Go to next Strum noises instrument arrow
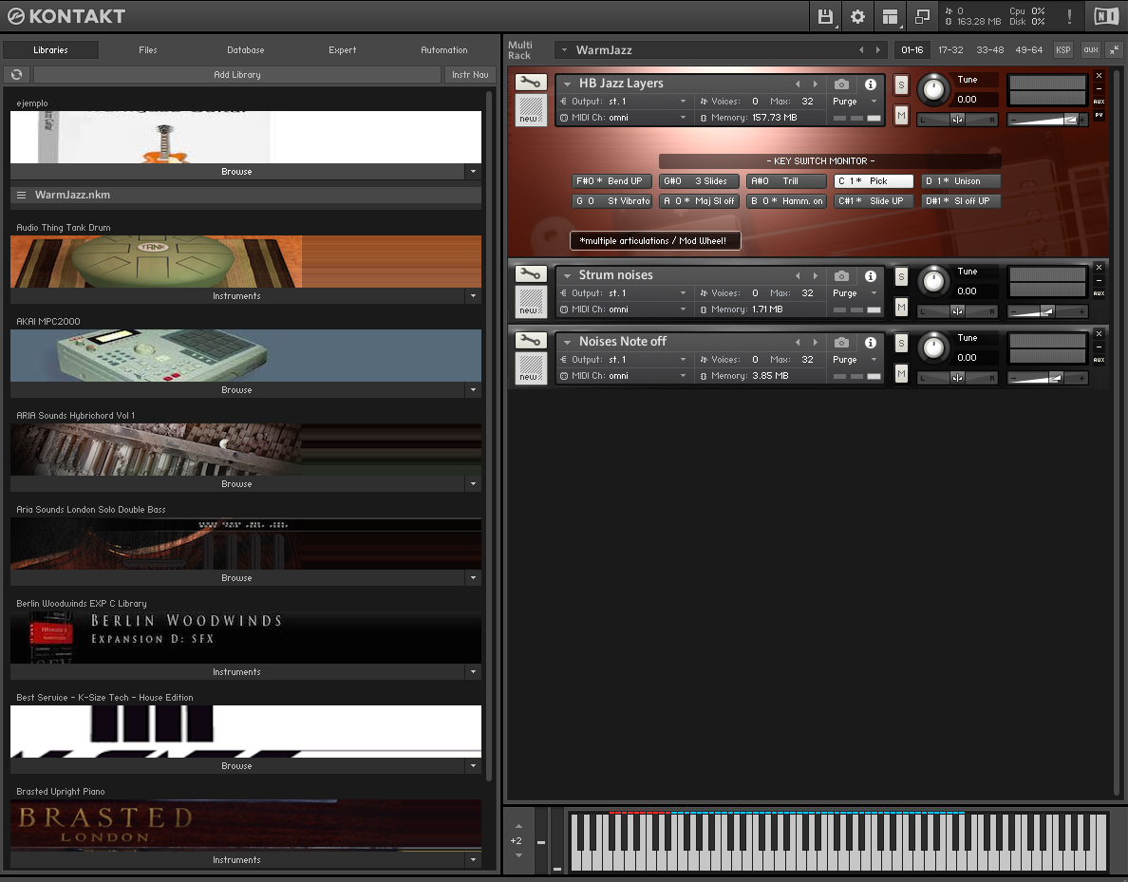The image size is (1128, 882). (x=815, y=275)
